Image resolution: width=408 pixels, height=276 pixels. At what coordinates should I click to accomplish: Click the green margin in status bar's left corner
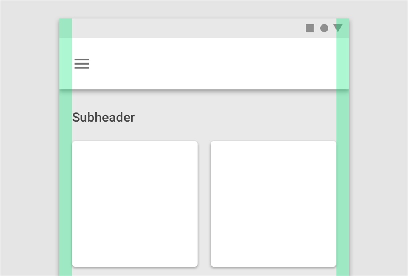[x=66, y=28]
